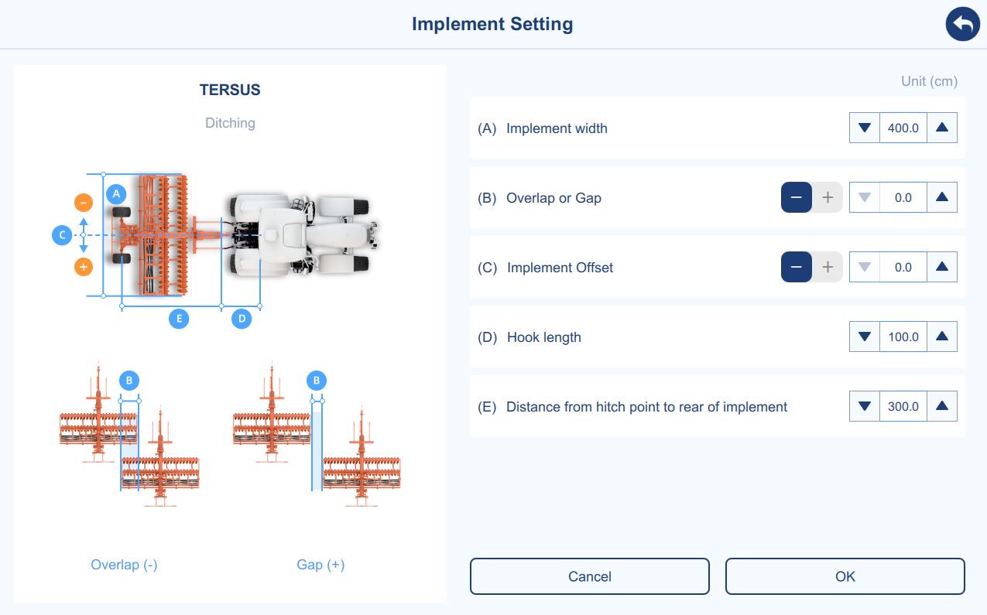Click the blue E marker below the implement
The height and width of the screenshot is (615, 987).
click(x=179, y=318)
